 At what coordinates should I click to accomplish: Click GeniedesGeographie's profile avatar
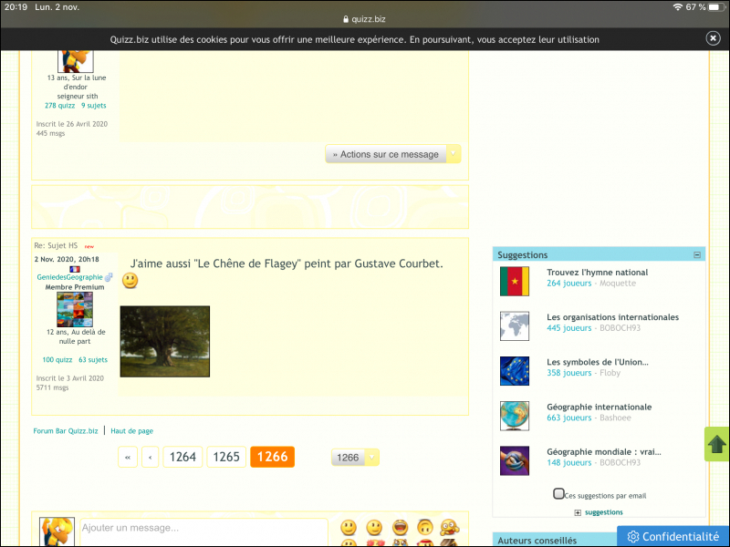pos(74,310)
